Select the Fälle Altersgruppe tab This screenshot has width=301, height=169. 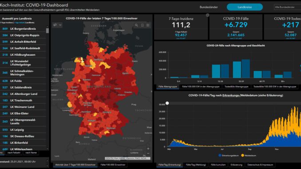point(167,86)
